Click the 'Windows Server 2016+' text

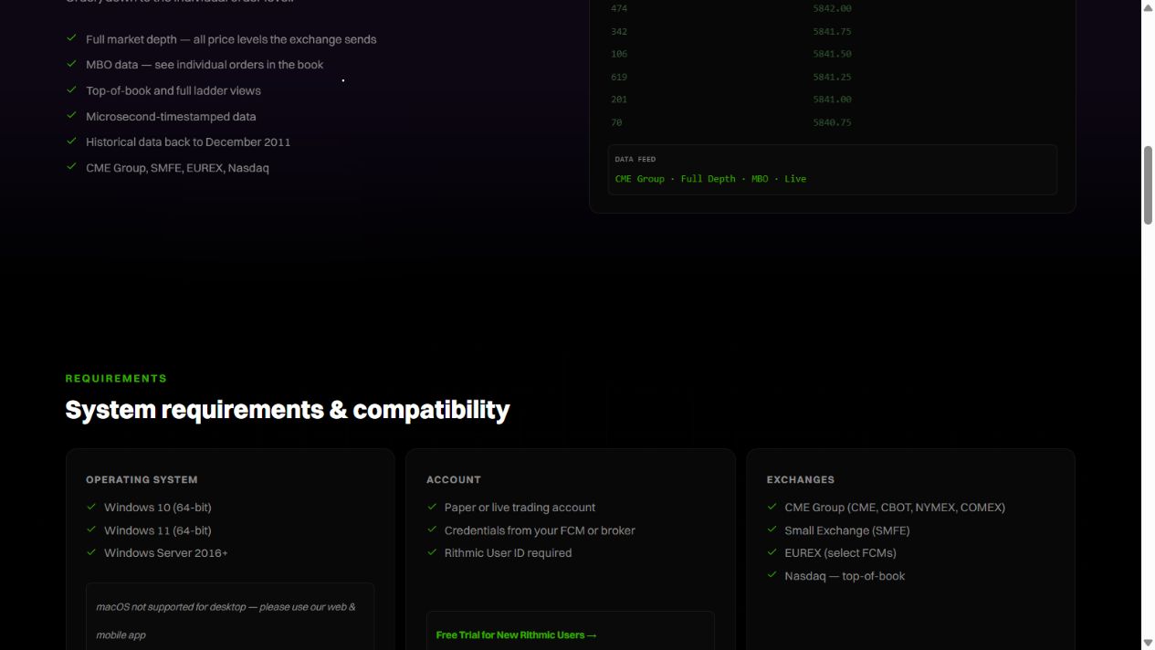click(166, 552)
